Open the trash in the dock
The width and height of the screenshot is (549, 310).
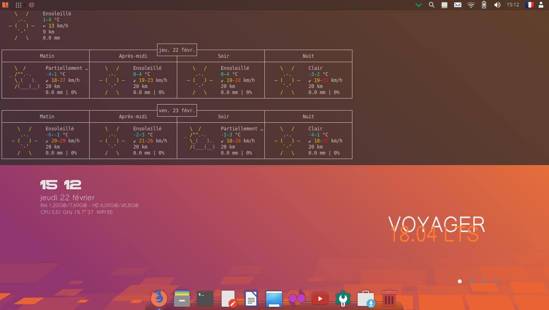pyautogui.click(x=389, y=299)
